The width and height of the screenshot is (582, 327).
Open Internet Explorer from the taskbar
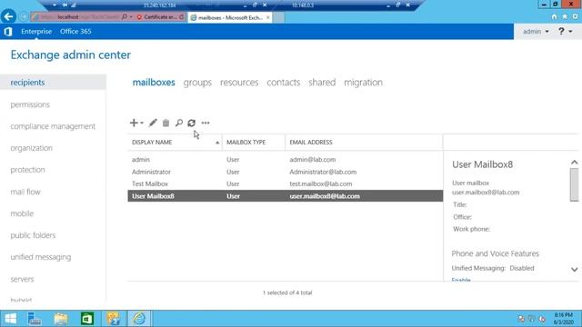tap(139, 319)
